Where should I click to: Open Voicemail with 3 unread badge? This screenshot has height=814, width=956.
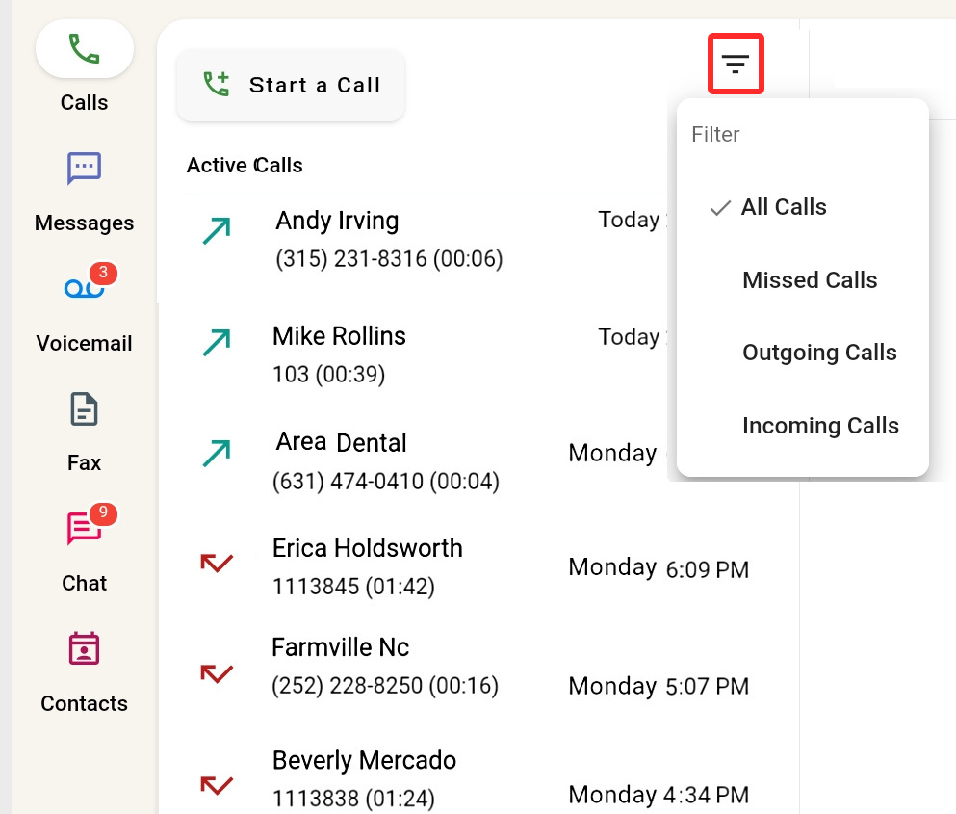(x=86, y=284)
